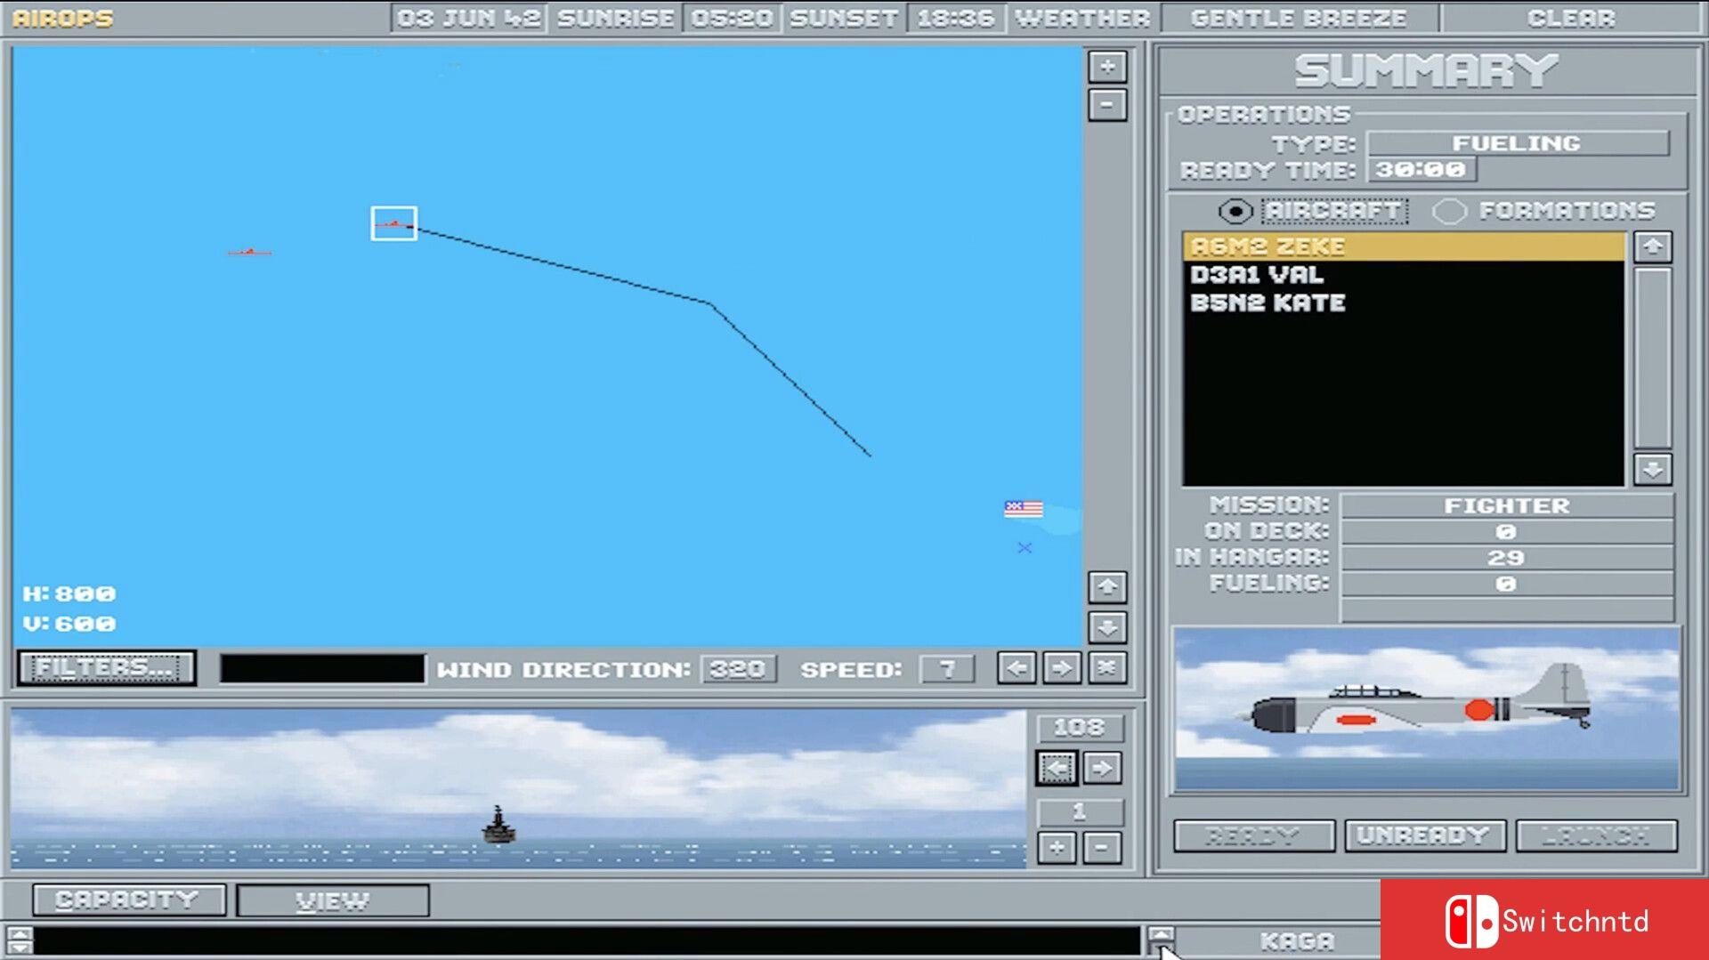The height and width of the screenshot is (960, 1709).
Task: Click the wind speed 7 value
Action: click(947, 669)
